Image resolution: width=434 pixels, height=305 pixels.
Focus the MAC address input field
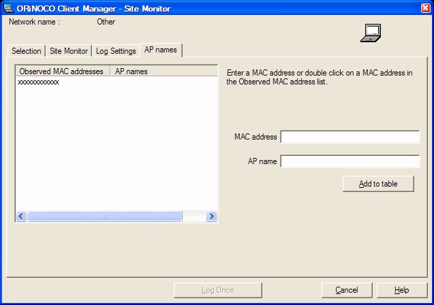point(350,137)
